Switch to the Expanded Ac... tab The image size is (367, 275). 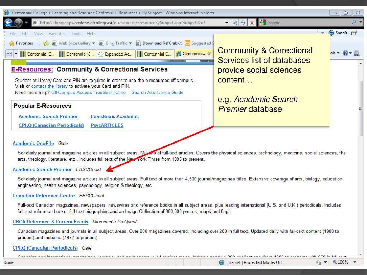116,54
